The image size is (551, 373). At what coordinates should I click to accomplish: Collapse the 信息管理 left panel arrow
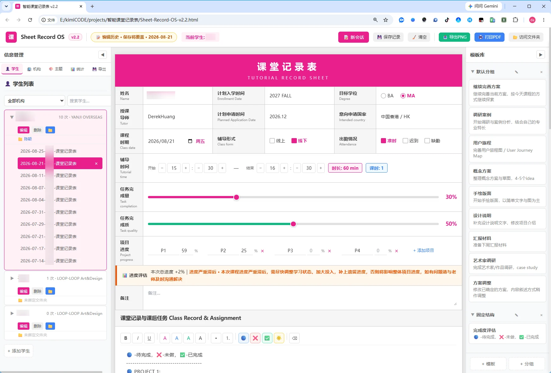point(102,55)
